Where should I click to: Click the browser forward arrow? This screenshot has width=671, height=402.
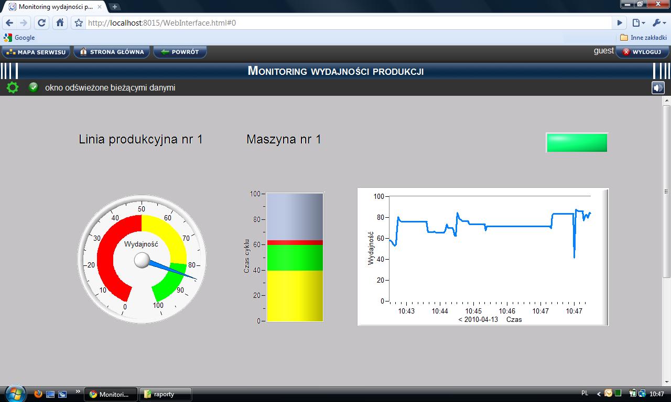[24, 23]
